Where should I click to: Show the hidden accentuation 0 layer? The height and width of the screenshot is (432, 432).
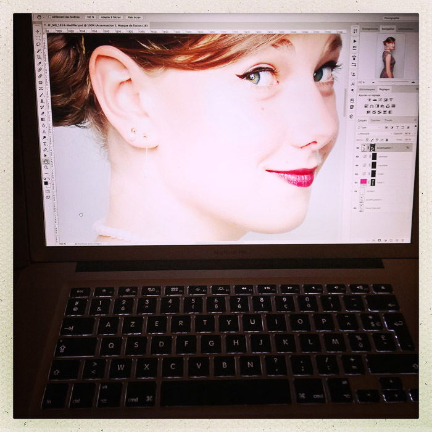point(355,200)
